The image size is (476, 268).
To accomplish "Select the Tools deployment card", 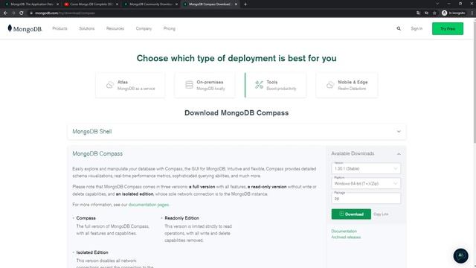I will pos(275,85).
